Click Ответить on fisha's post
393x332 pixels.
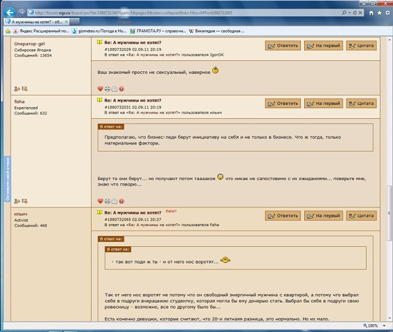pyautogui.click(x=283, y=103)
